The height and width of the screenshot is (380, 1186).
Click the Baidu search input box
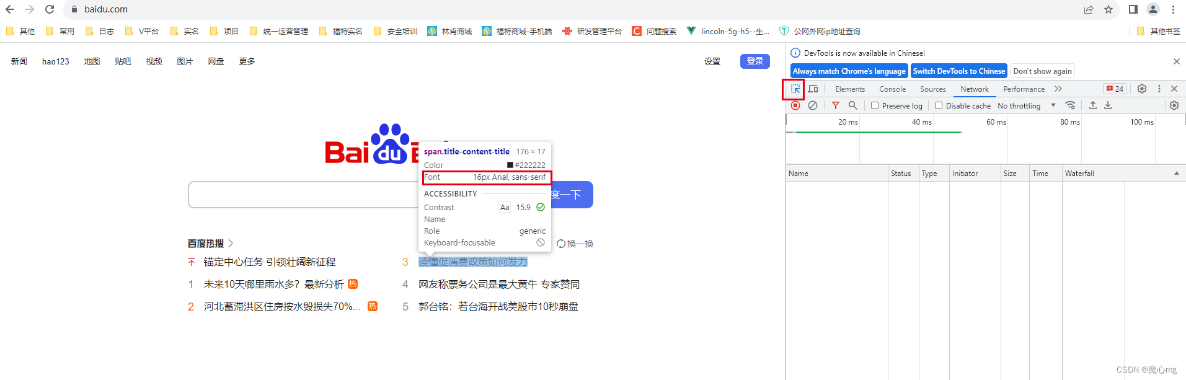tap(304, 195)
